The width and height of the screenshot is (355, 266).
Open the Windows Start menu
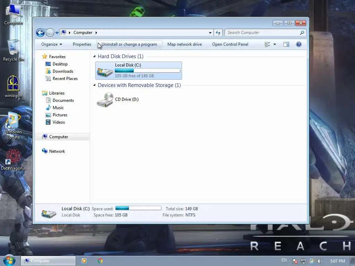(x=9, y=260)
